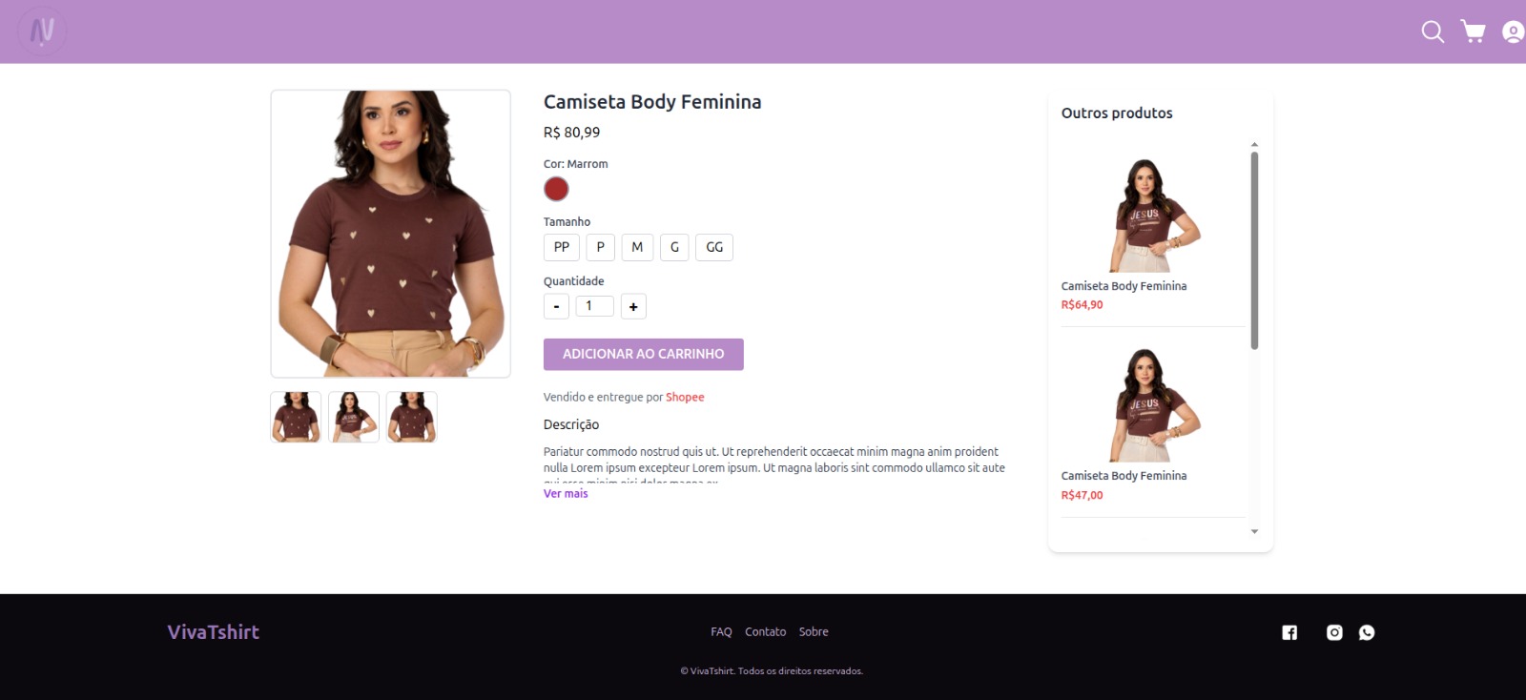View the second product thumbnail image
The height and width of the screenshot is (700, 1526).
pyautogui.click(x=354, y=417)
